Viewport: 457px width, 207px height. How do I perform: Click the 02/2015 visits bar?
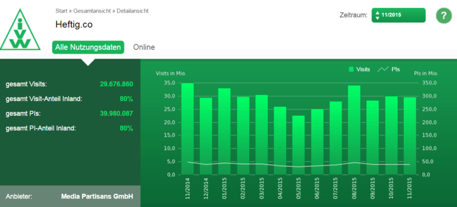coord(243,136)
